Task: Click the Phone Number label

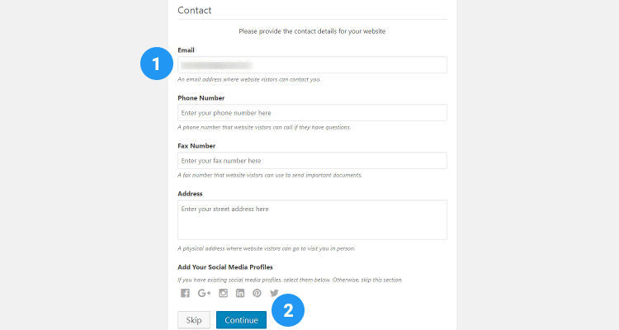Action: (x=201, y=98)
